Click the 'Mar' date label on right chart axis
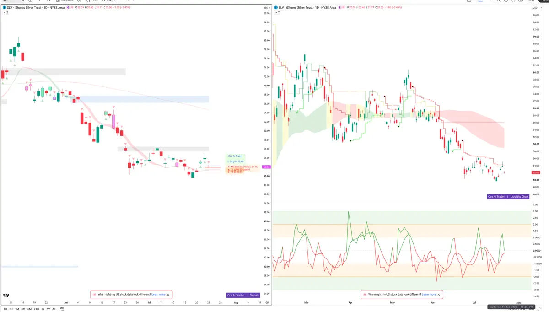This screenshot has width=549, height=312. [x=307, y=303]
